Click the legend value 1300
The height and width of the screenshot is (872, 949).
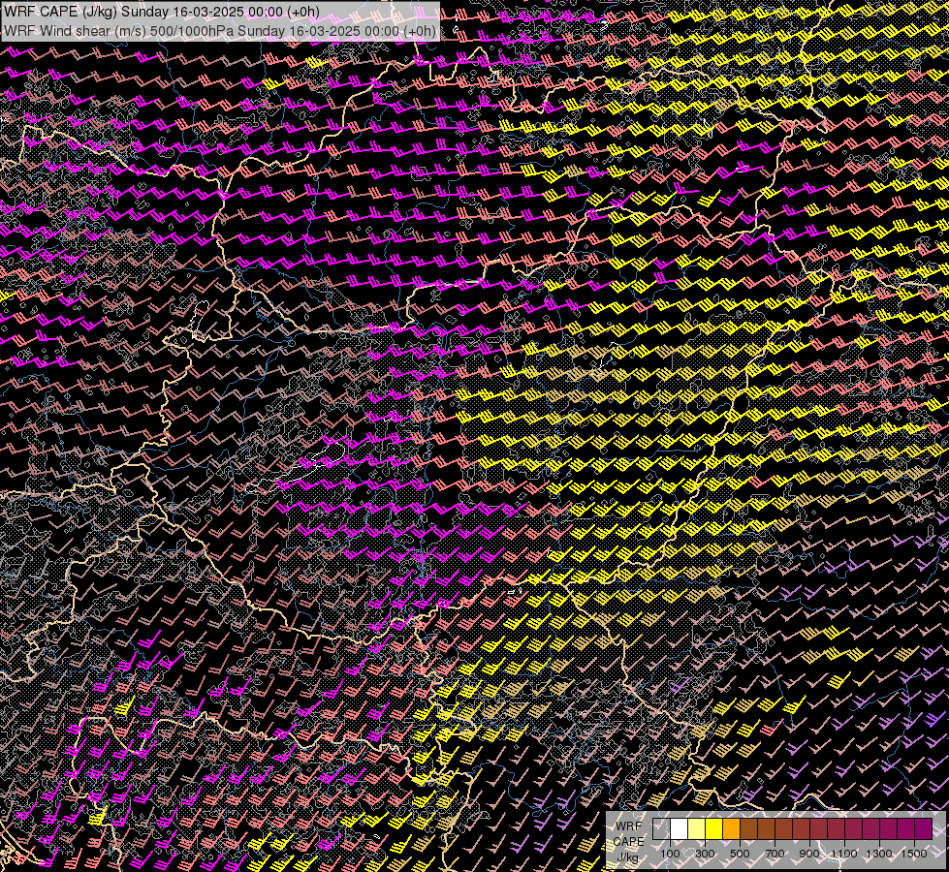pos(879,854)
